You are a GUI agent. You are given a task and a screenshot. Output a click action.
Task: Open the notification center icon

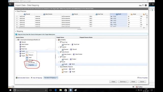[x=152, y=90]
